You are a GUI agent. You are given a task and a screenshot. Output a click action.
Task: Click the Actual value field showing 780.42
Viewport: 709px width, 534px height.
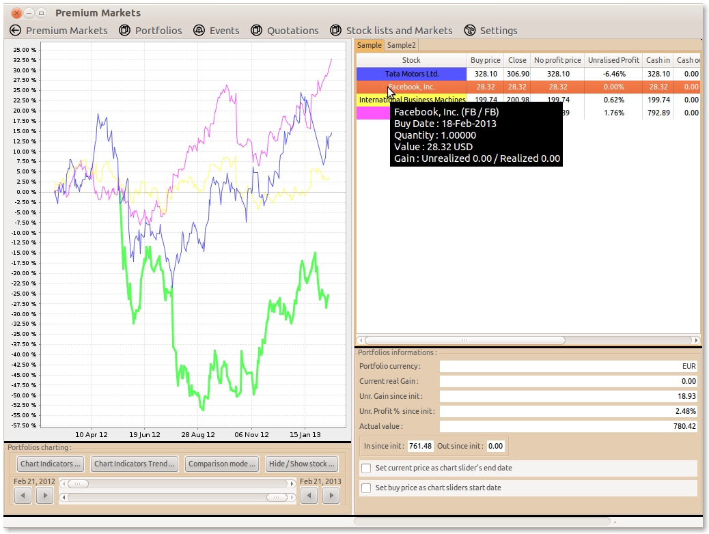(x=568, y=426)
